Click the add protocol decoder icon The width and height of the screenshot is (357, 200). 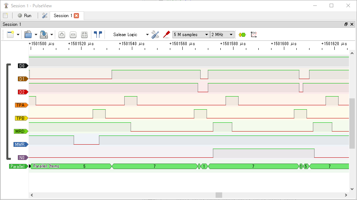click(x=242, y=35)
